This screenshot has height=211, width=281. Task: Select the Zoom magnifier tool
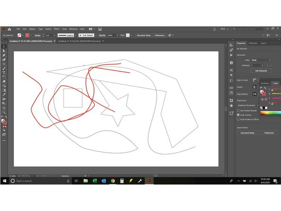(x=4, y=112)
